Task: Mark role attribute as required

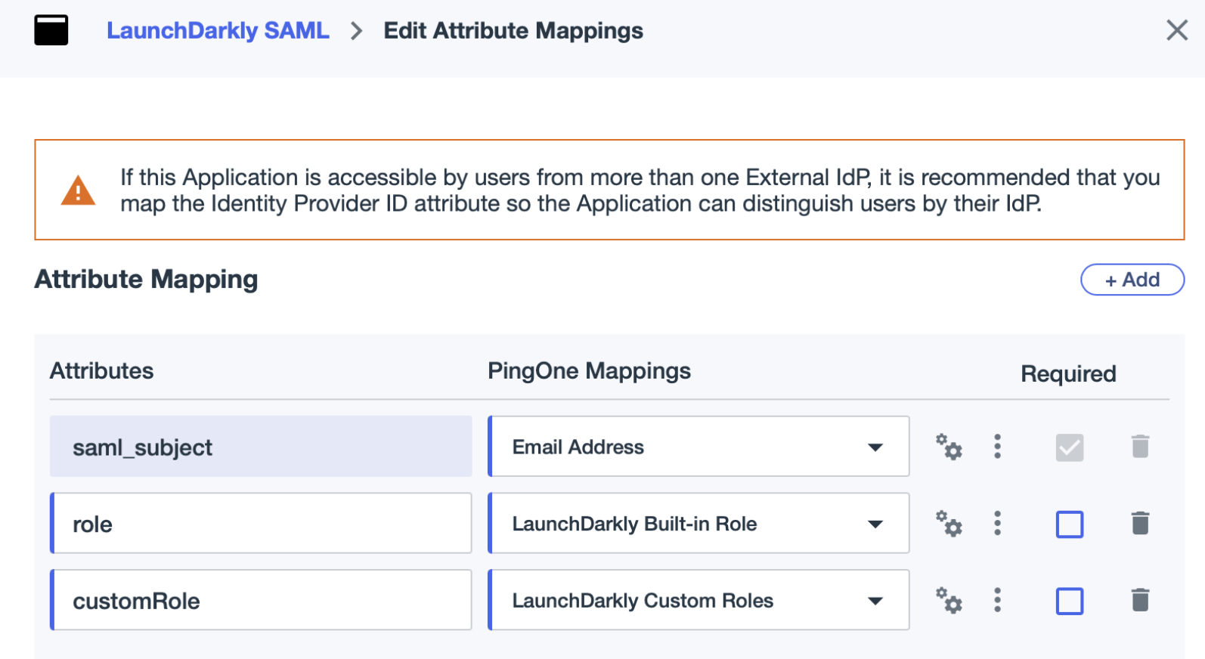Action: click(x=1069, y=524)
